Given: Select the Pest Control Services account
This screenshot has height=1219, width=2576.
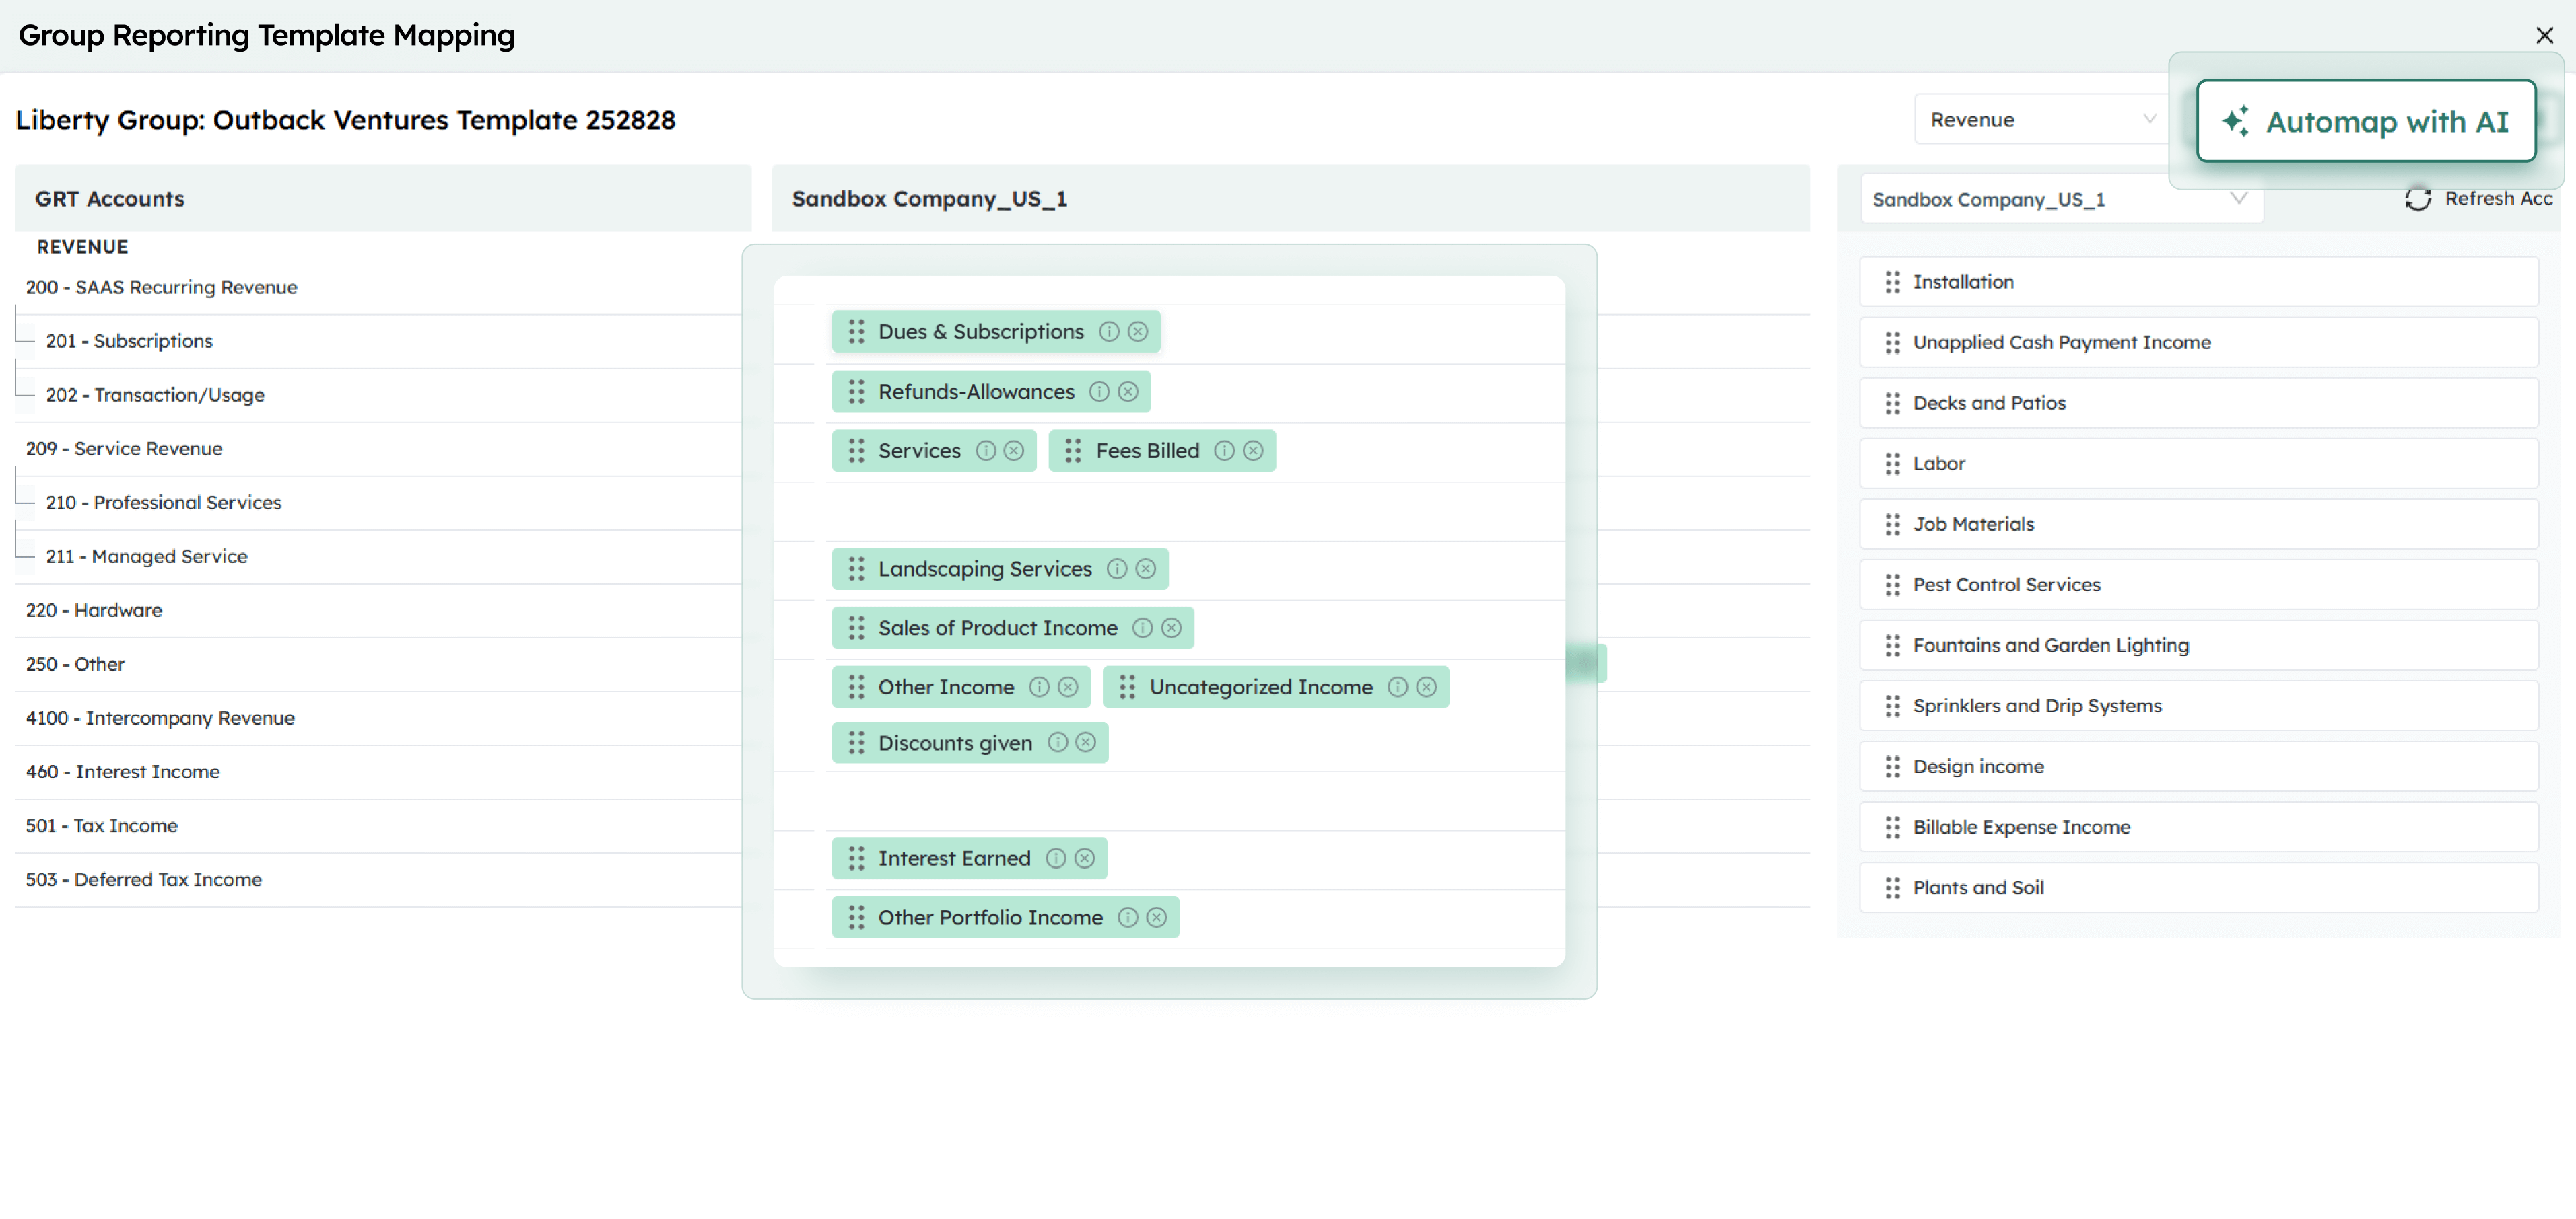Looking at the screenshot, I should click(x=2198, y=585).
